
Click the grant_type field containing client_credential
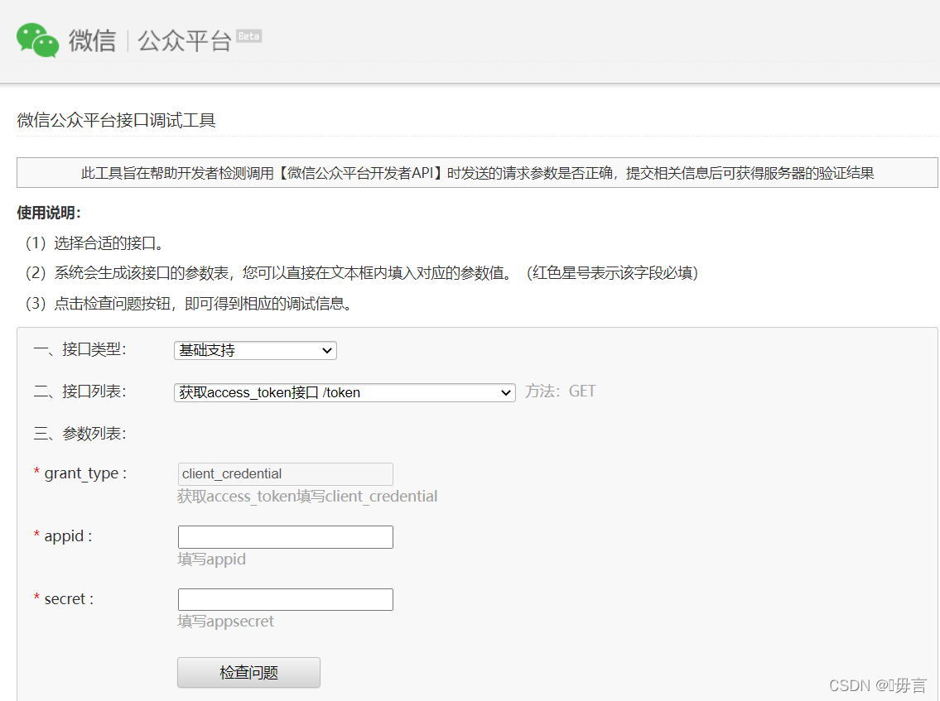tap(286, 474)
